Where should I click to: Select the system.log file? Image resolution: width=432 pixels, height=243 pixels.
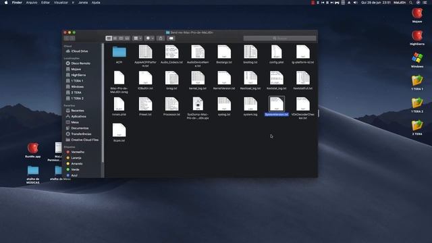pos(250,105)
